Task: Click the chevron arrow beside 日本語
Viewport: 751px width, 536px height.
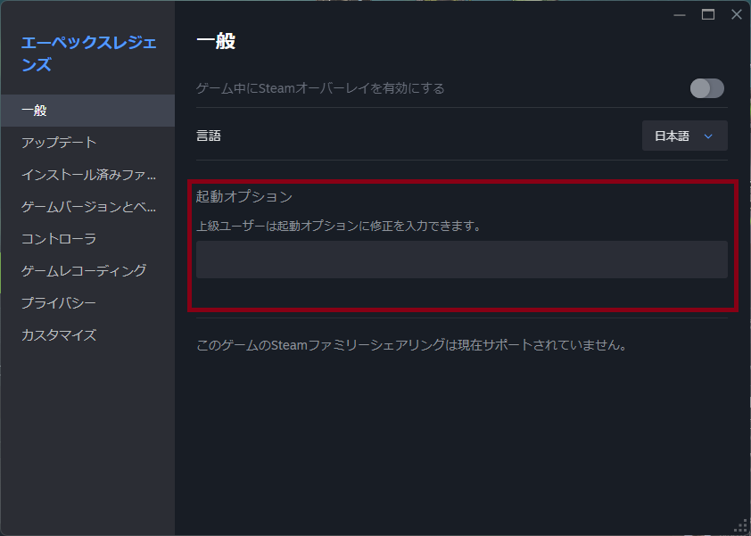Action: coord(709,136)
